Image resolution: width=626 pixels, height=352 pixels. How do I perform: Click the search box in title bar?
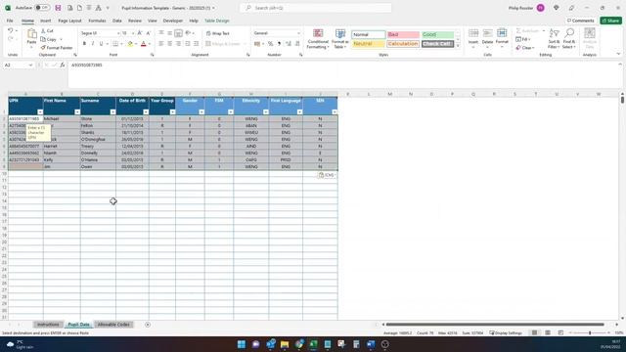click(315, 8)
